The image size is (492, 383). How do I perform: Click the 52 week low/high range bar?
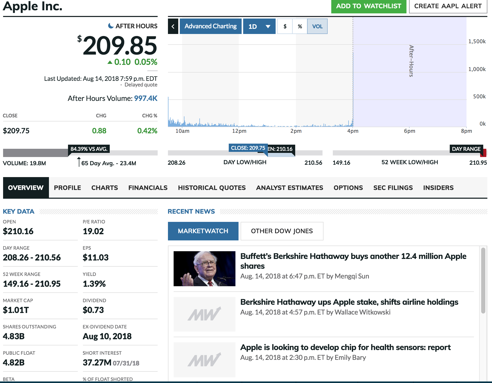pos(410,153)
